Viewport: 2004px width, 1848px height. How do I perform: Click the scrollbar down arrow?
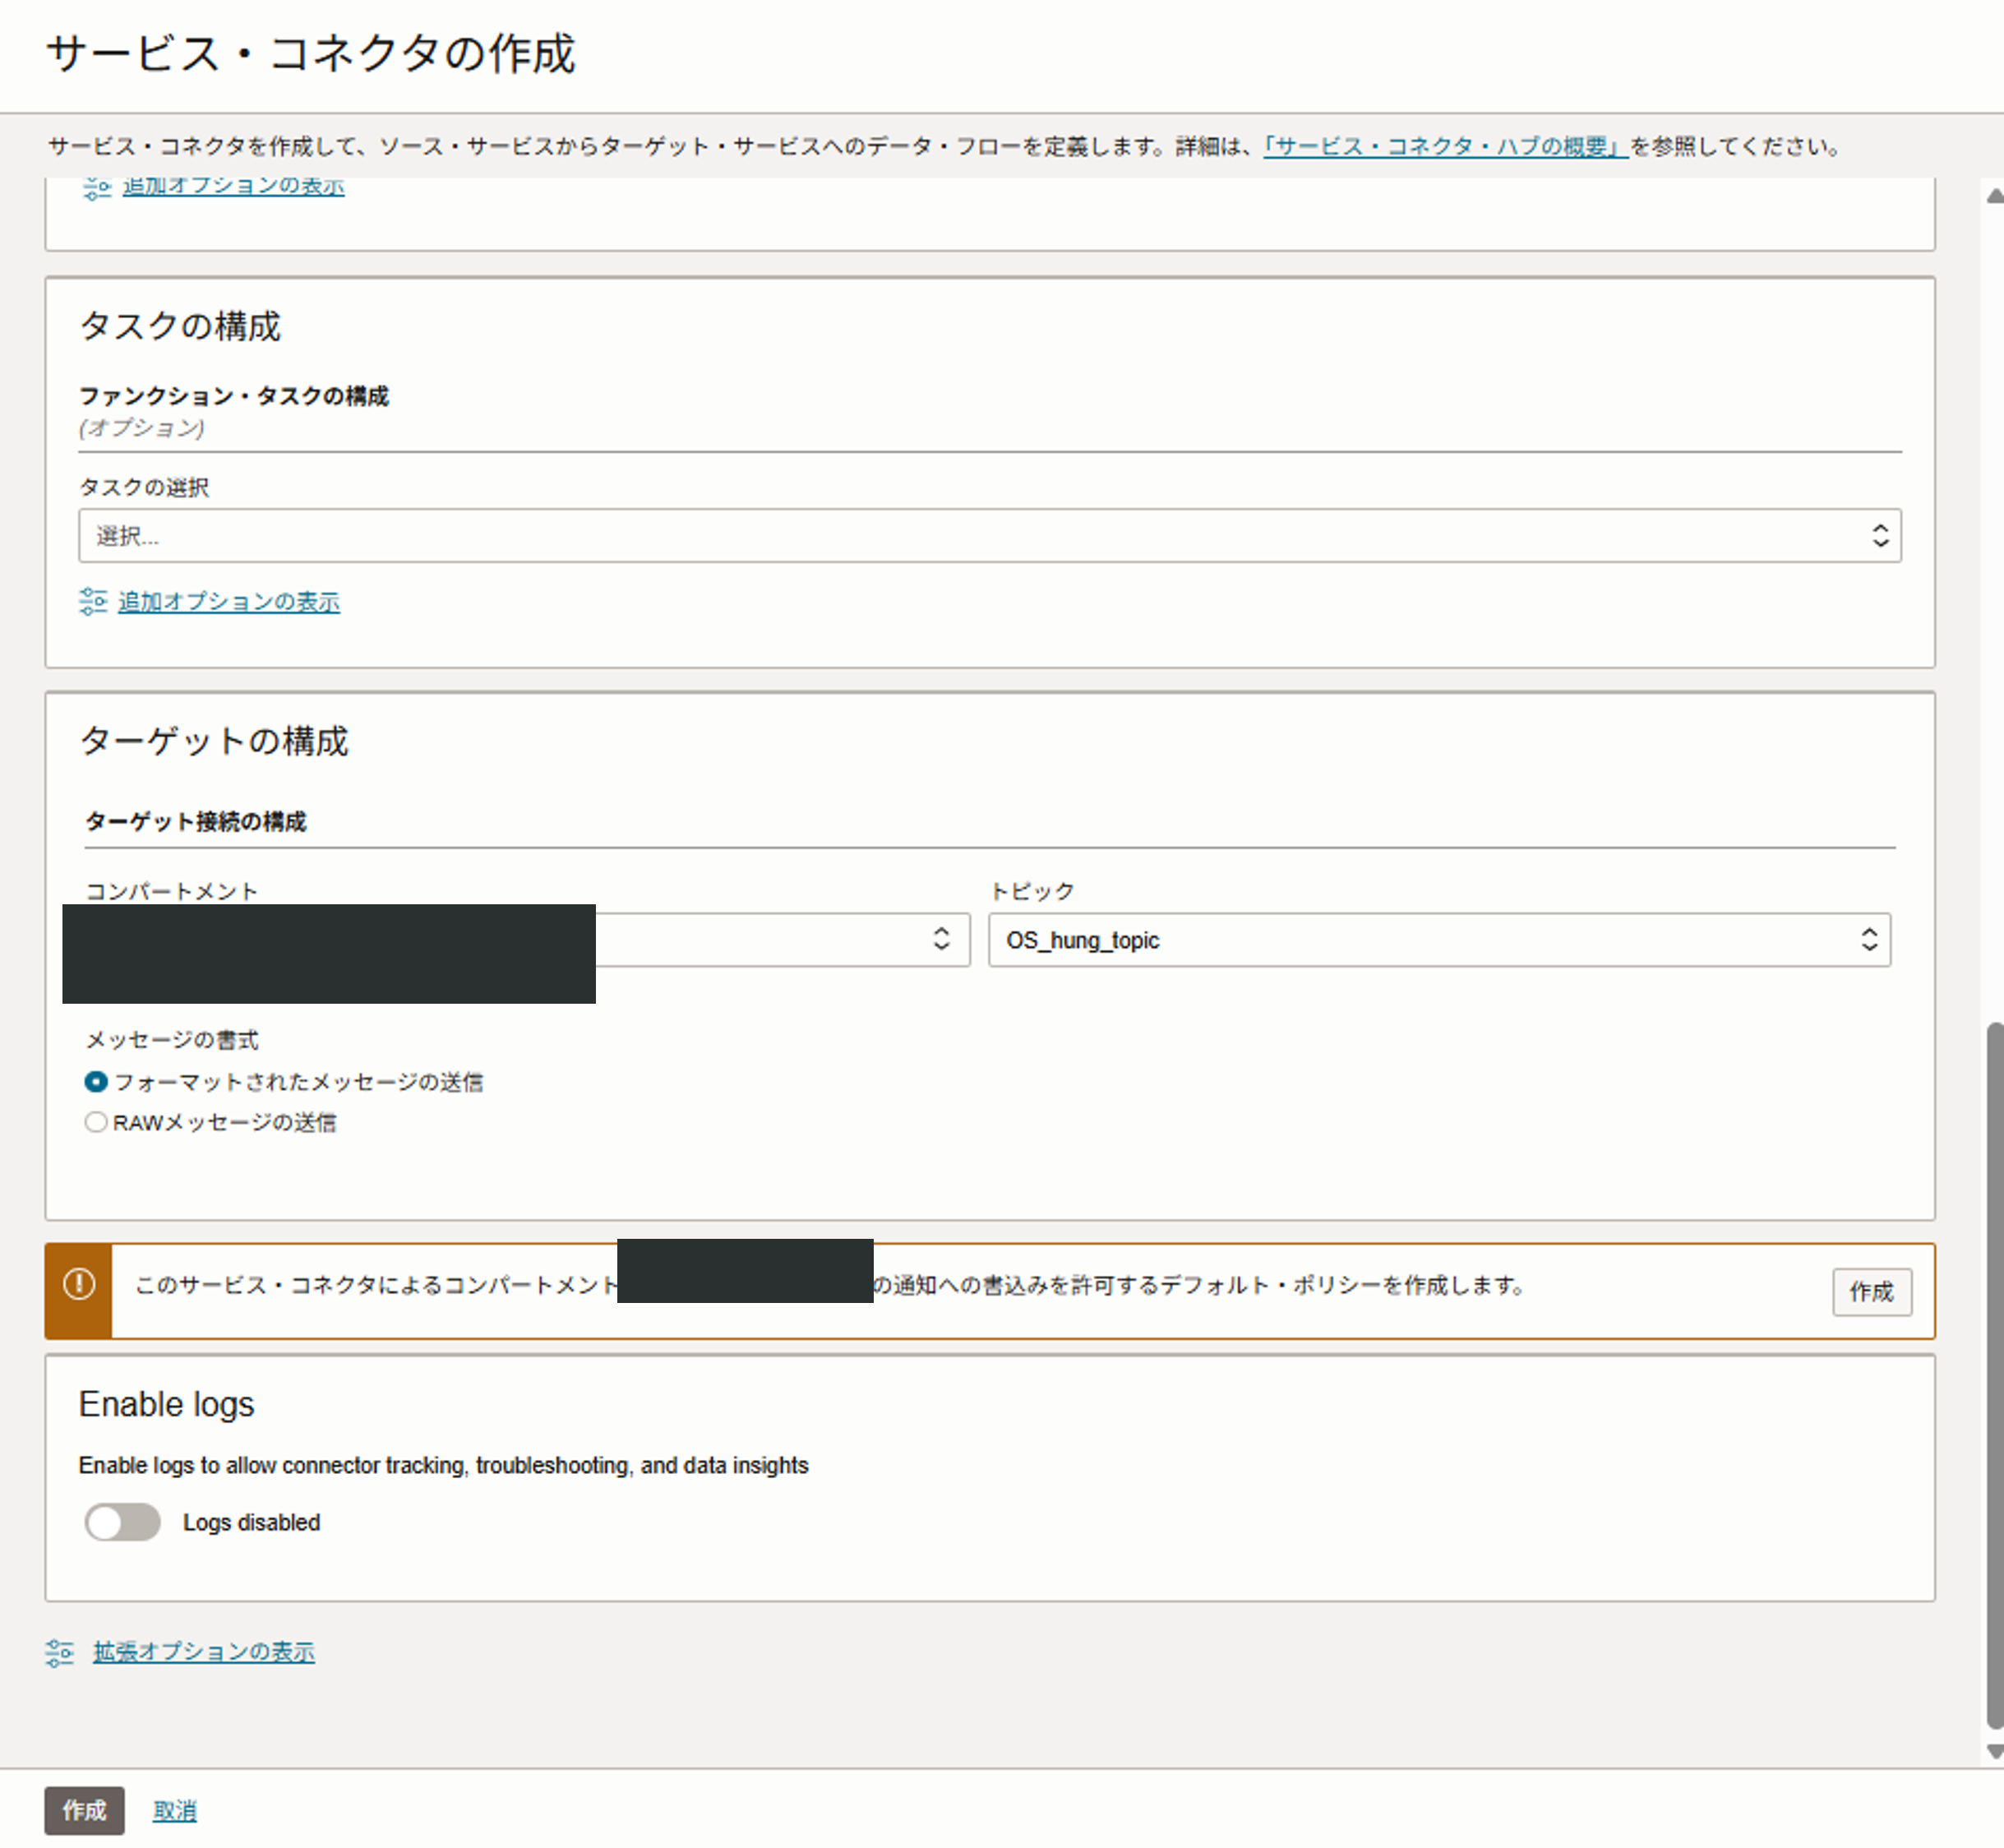(1994, 1751)
